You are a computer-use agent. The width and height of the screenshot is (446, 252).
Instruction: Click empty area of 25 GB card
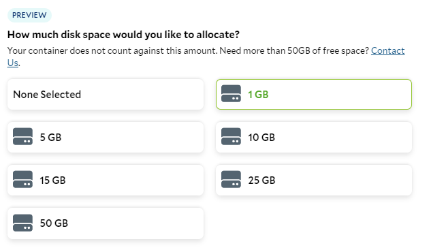tap(341, 180)
